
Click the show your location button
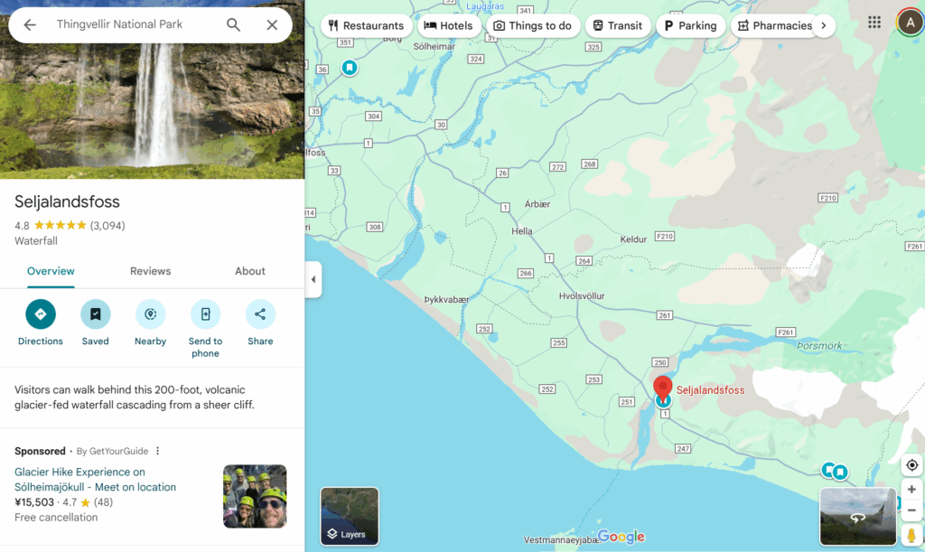pos(912,465)
